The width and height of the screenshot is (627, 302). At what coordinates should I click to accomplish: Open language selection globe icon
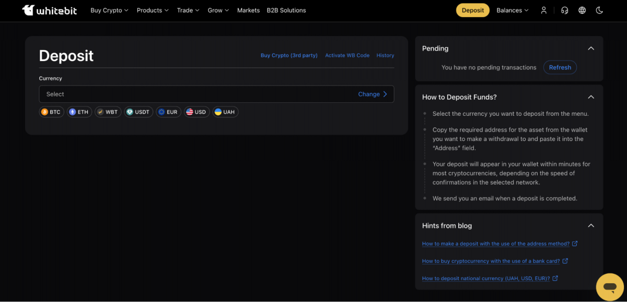582,10
